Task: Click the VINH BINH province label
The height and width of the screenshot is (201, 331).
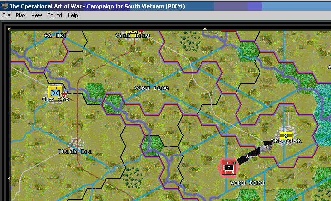Action: coord(248,183)
